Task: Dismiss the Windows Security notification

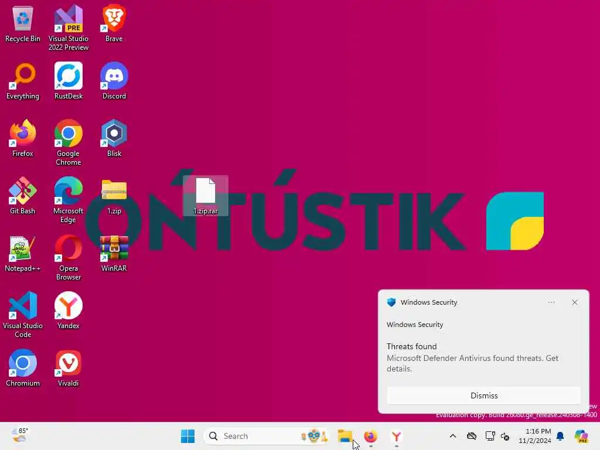Action: click(483, 396)
